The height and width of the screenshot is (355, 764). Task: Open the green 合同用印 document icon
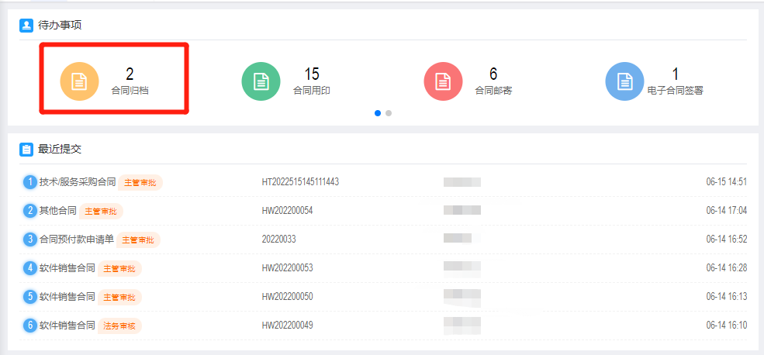[x=261, y=81]
